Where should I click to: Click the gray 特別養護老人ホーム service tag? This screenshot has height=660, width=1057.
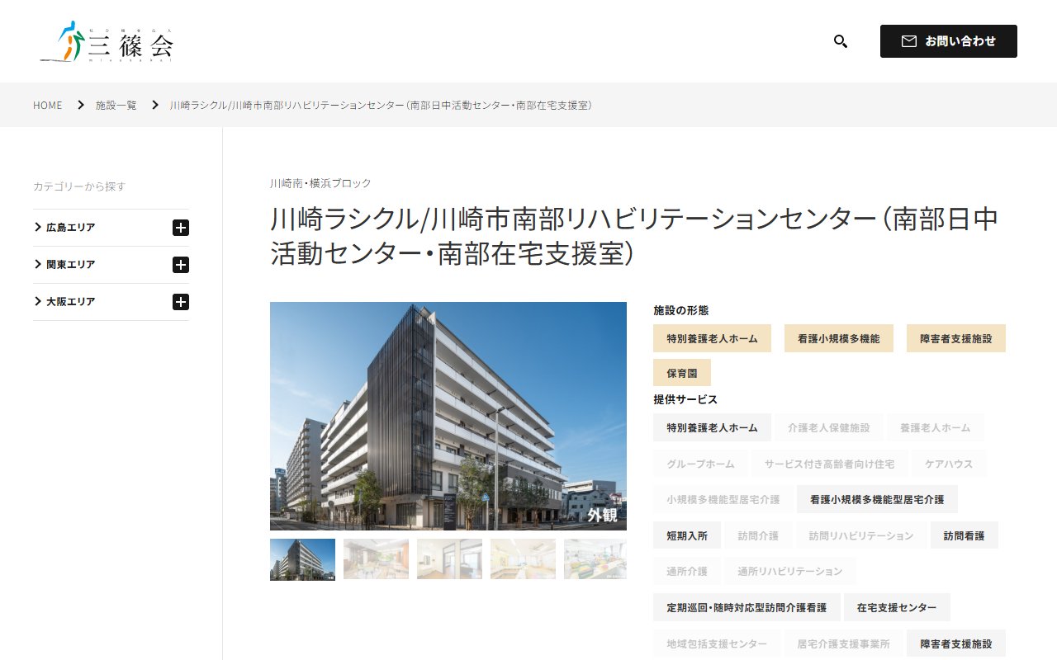tap(712, 427)
